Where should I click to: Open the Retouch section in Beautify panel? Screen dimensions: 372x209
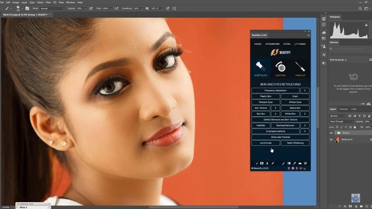point(261,69)
